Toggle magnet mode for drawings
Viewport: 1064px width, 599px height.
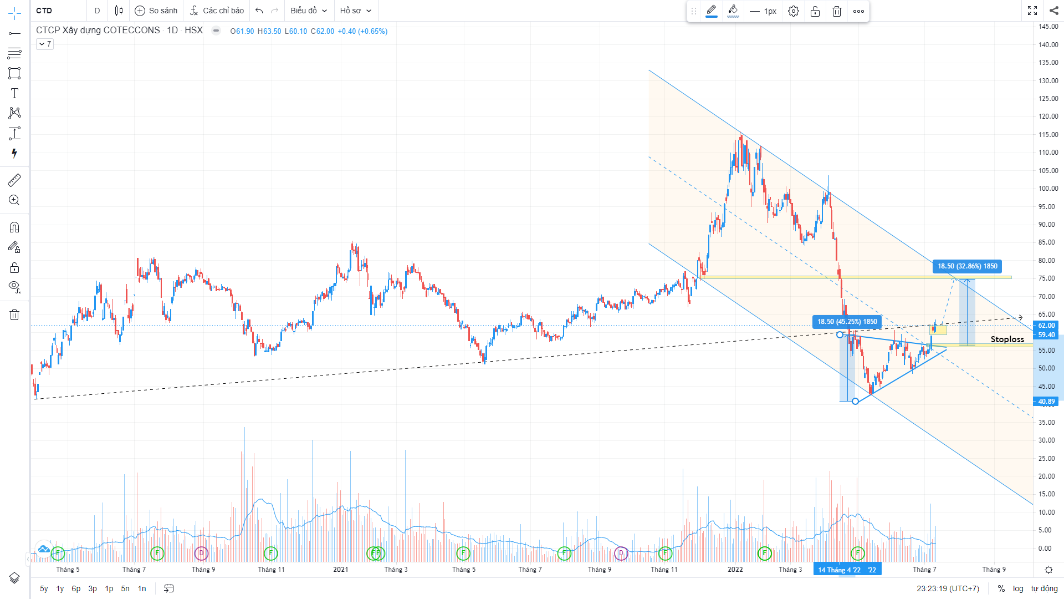click(x=14, y=227)
